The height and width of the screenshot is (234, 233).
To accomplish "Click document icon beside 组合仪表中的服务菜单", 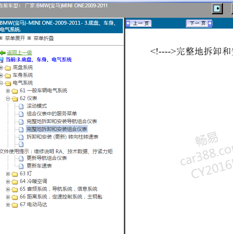I will (x=21, y=114).
